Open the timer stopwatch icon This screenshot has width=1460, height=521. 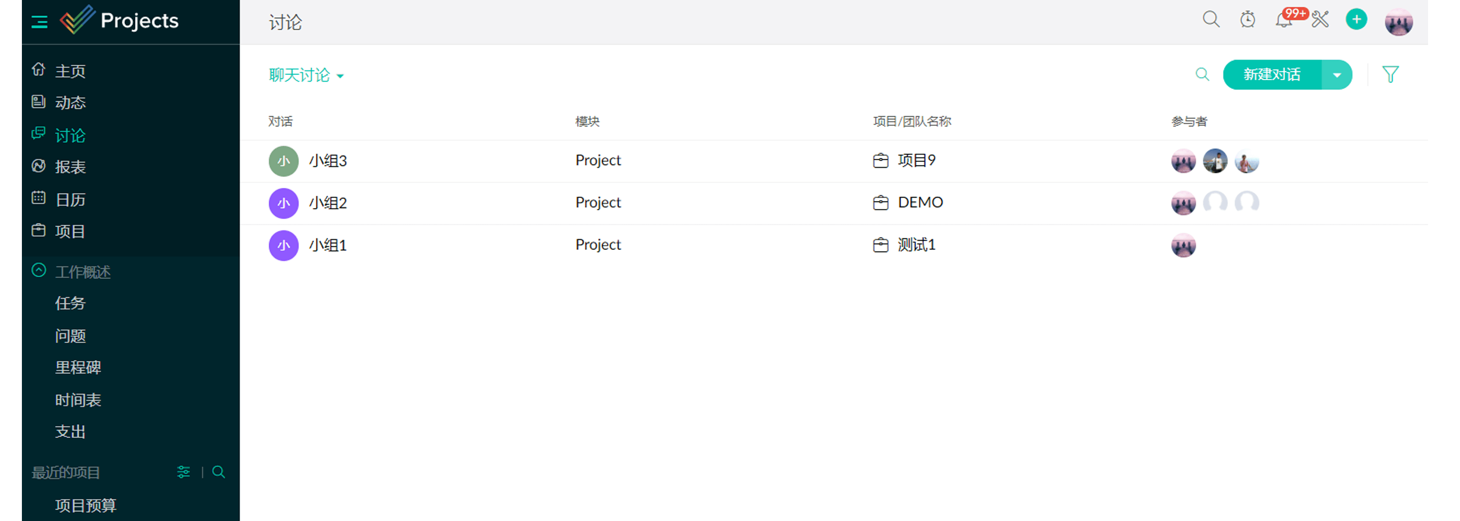pyautogui.click(x=1247, y=20)
